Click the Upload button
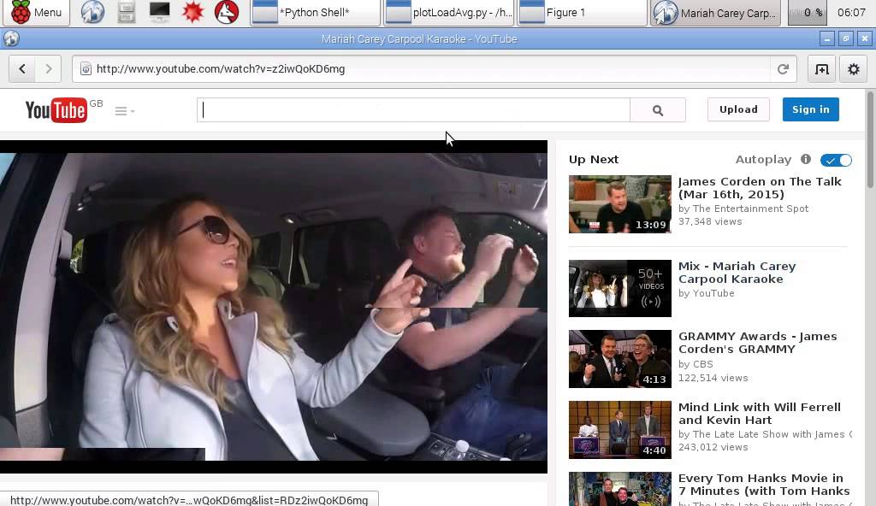This screenshot has height=506, width=876. click(738, 109)
